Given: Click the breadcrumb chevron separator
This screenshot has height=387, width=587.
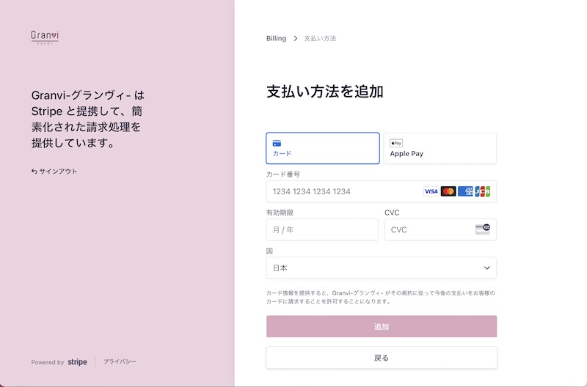Looking at the screenshot, I should (296, 39).
